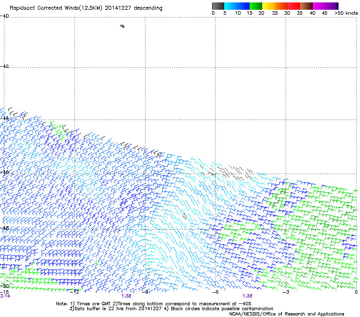Click the '-9' longitude axis label

click(145, 292)
